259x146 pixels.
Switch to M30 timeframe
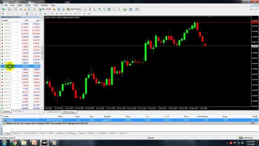[66, 13]
